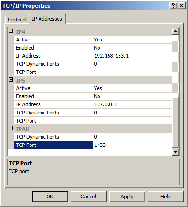Select the IP4 Enabled value No
Screen dimensions: 188x207
tap(132, 48)
